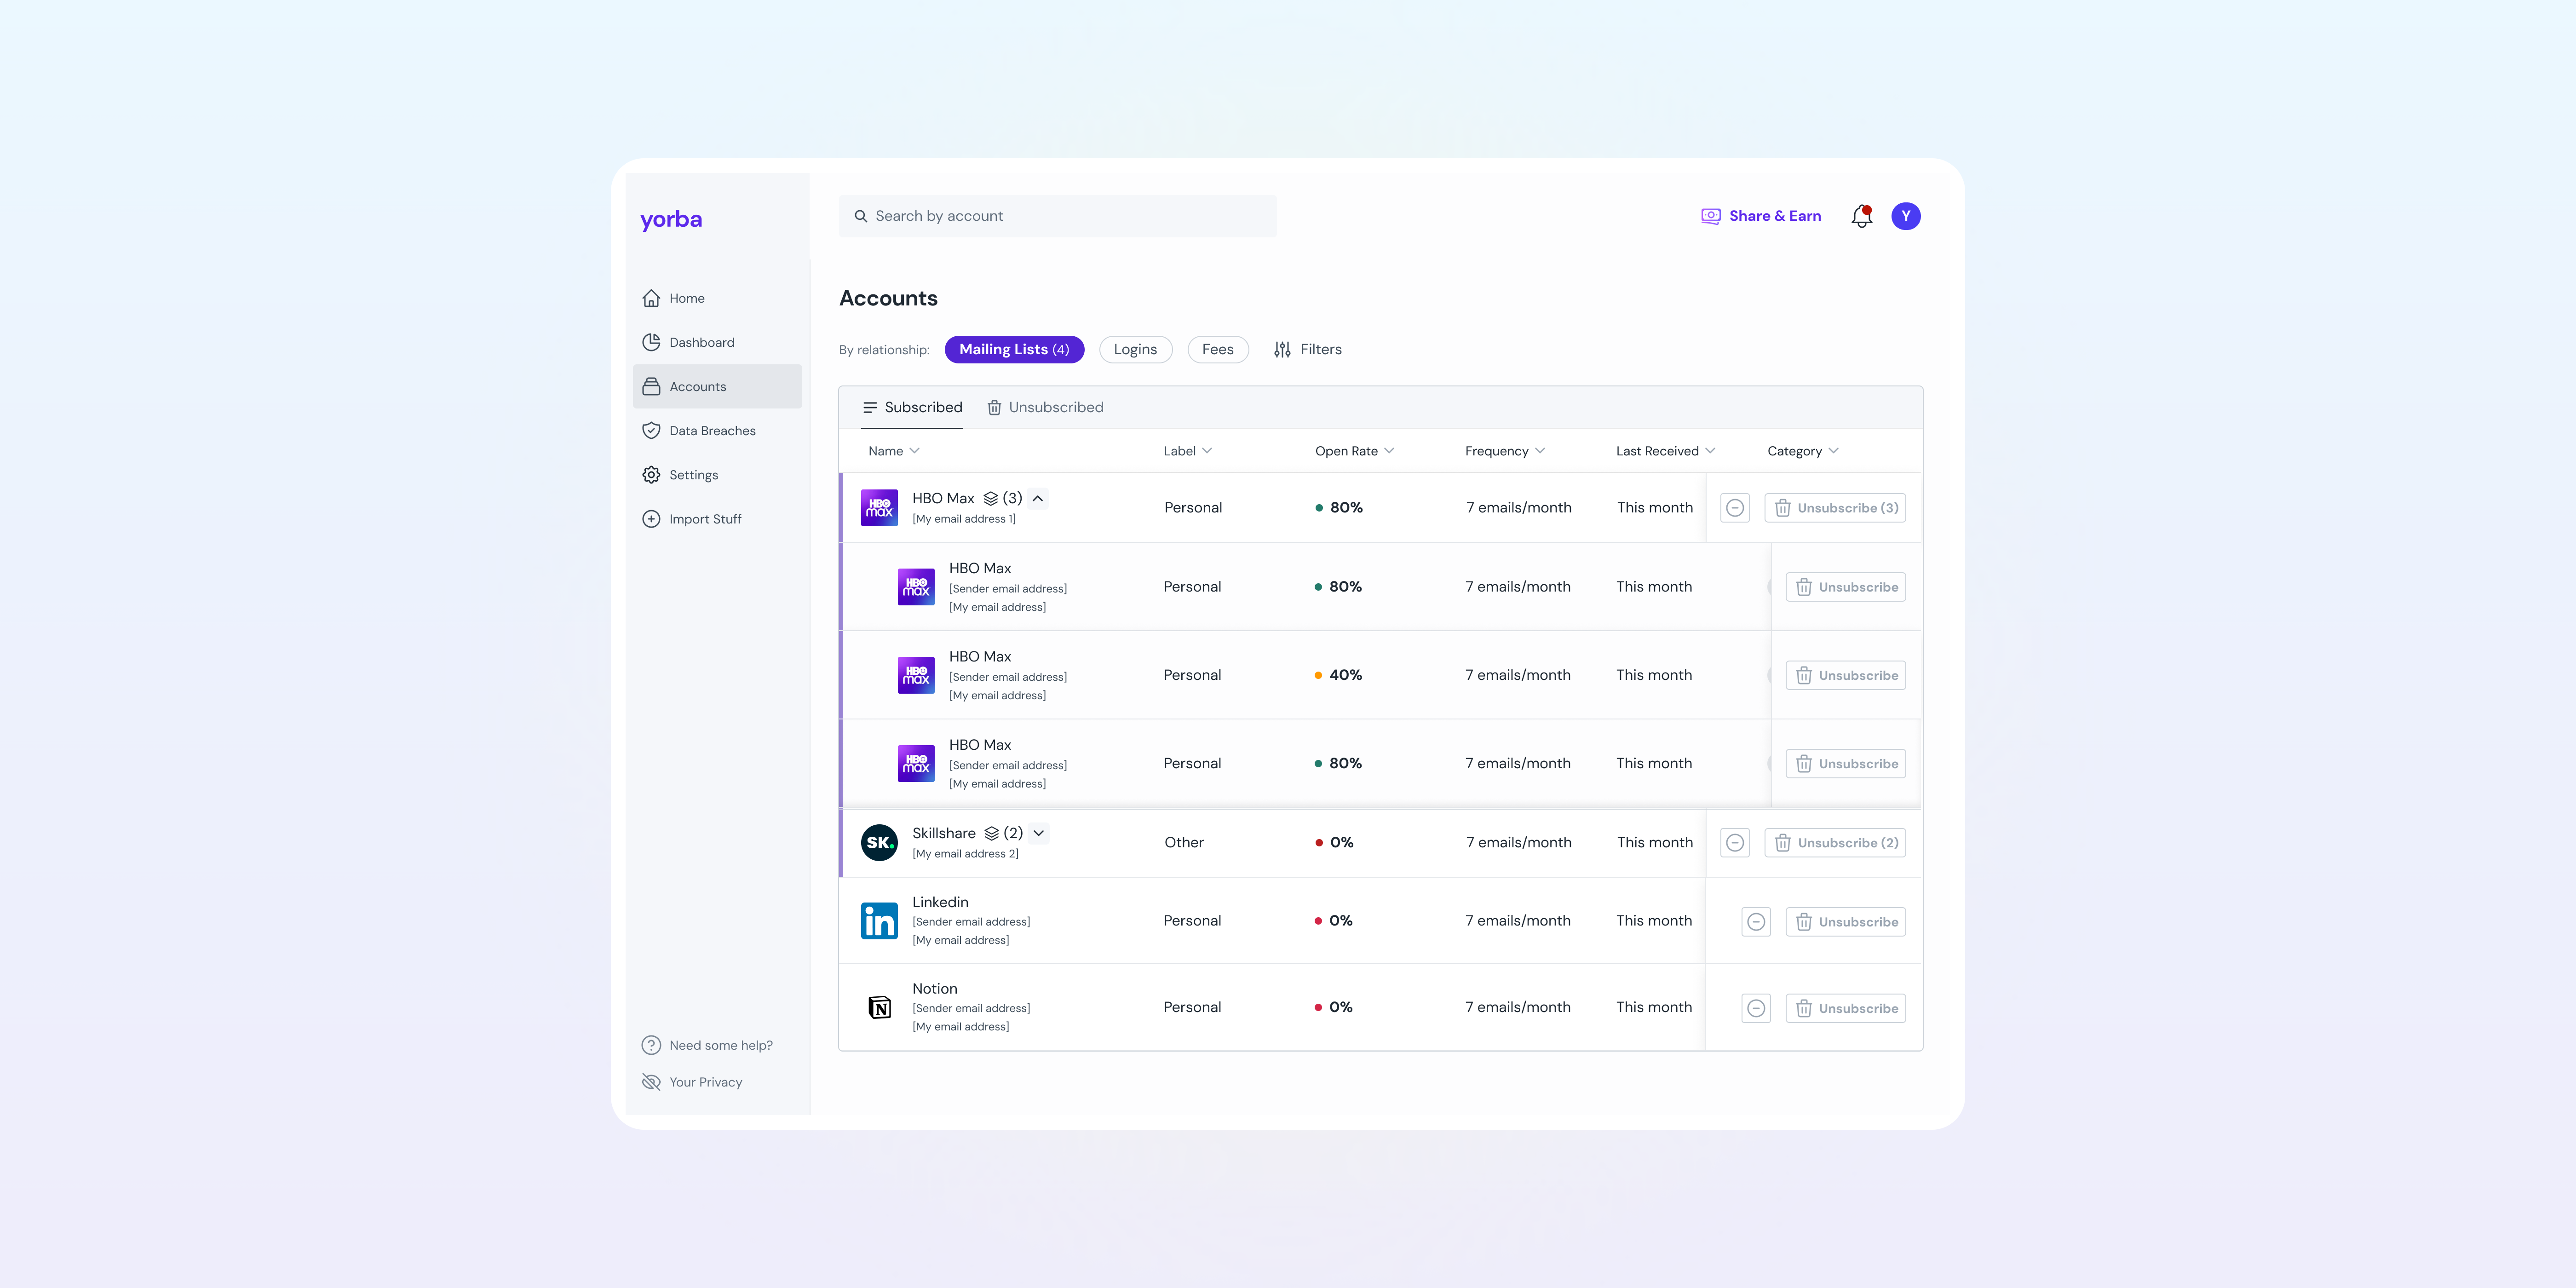
Task: Expand the Skillshare group chevron
Action: tap(1039, 833)
